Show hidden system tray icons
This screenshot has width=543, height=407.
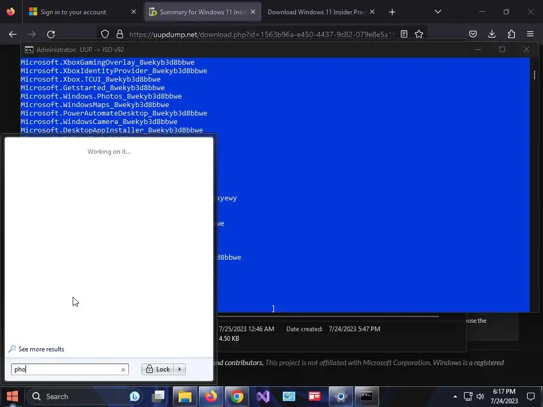click(x=455, y=396)
